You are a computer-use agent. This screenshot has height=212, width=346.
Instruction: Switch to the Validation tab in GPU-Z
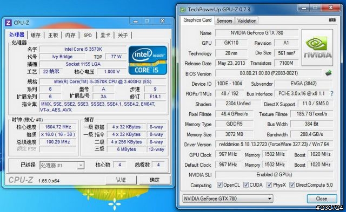(247, 20)
